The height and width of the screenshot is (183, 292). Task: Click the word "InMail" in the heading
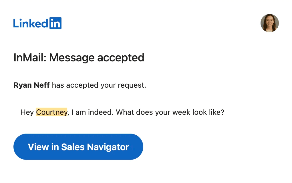pos(29,58)
